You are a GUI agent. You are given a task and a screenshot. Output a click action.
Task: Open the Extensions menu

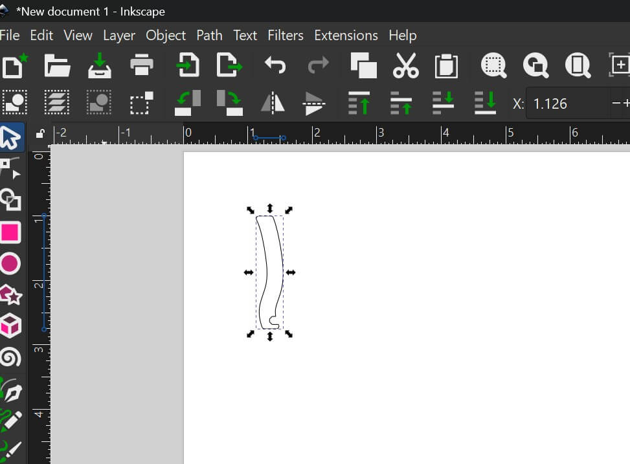(346, 36)
